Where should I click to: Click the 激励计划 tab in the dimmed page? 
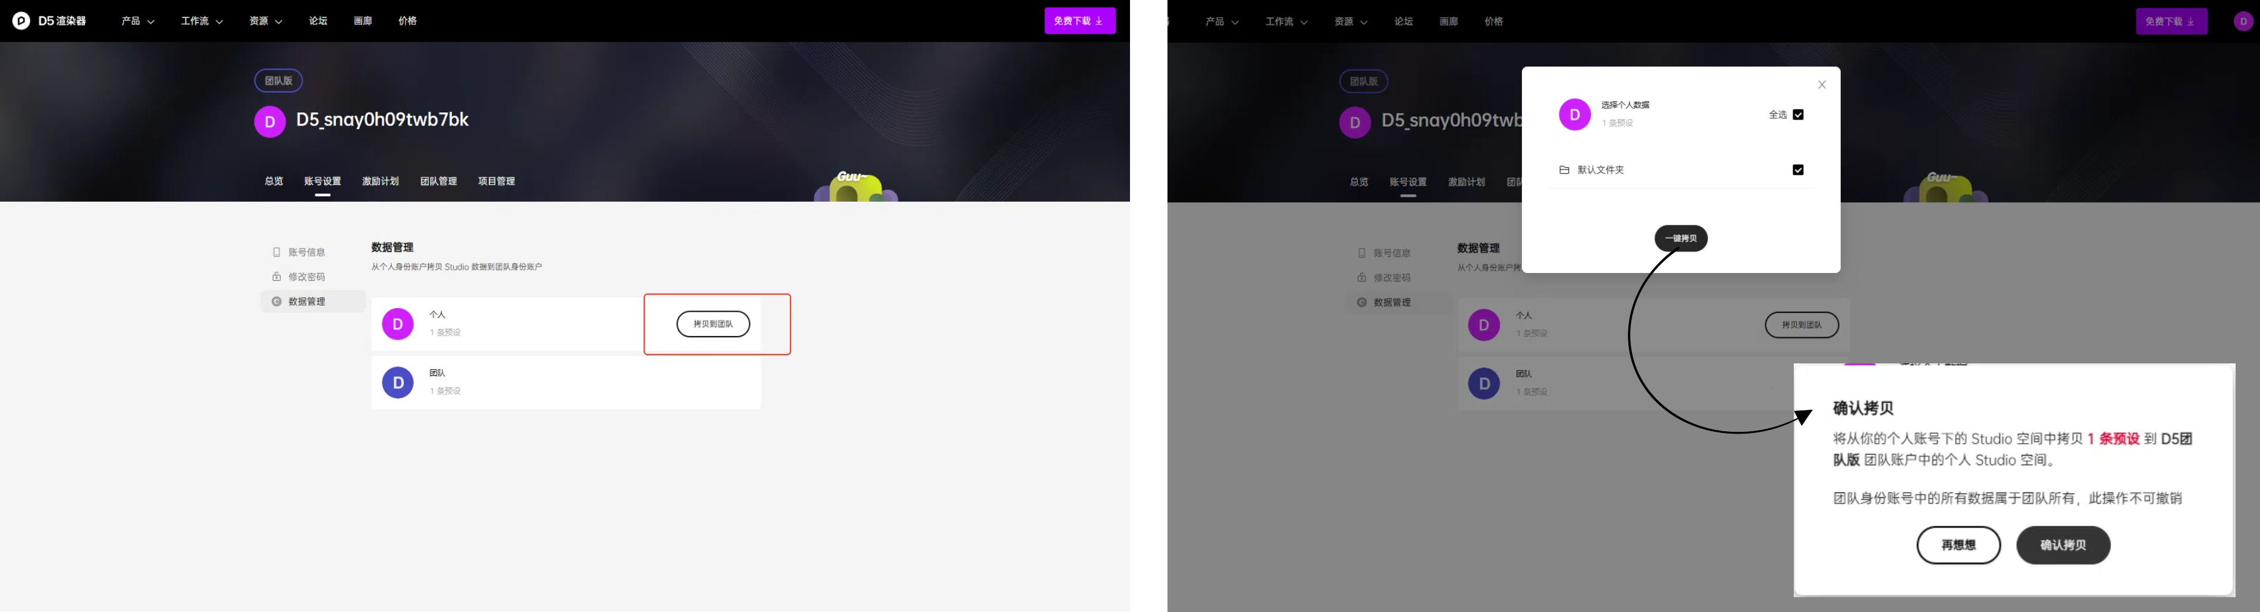(x=1466, y=183)
